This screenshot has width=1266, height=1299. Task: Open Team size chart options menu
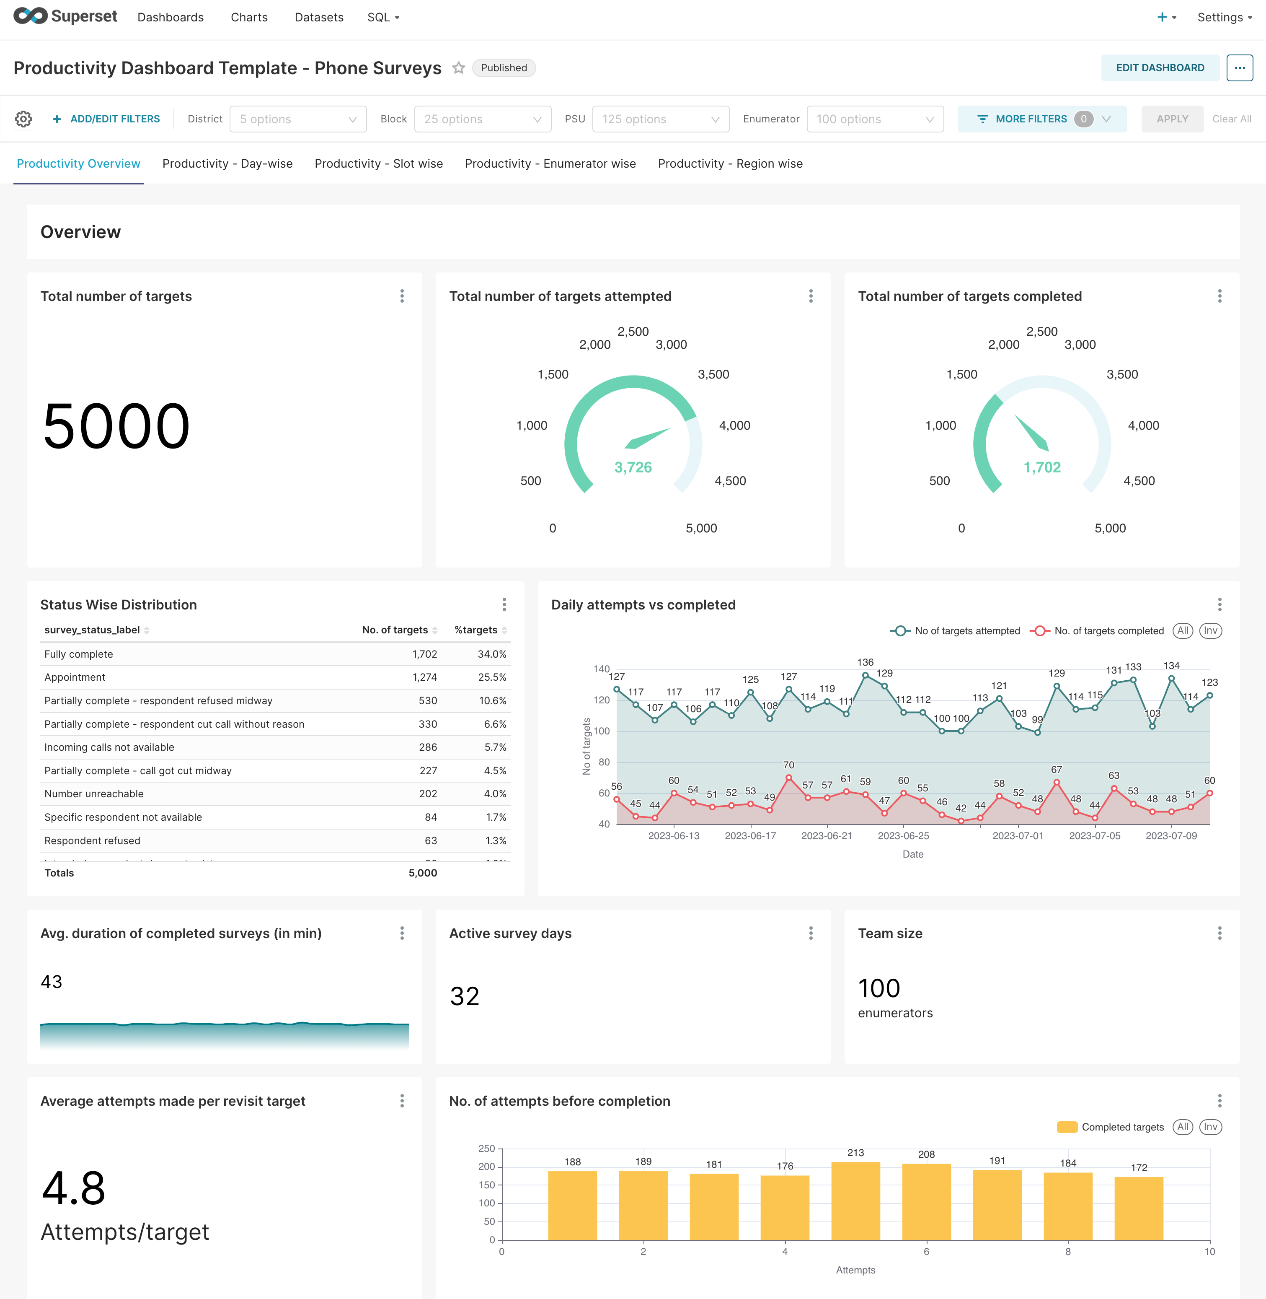(x=1219, y=933)
